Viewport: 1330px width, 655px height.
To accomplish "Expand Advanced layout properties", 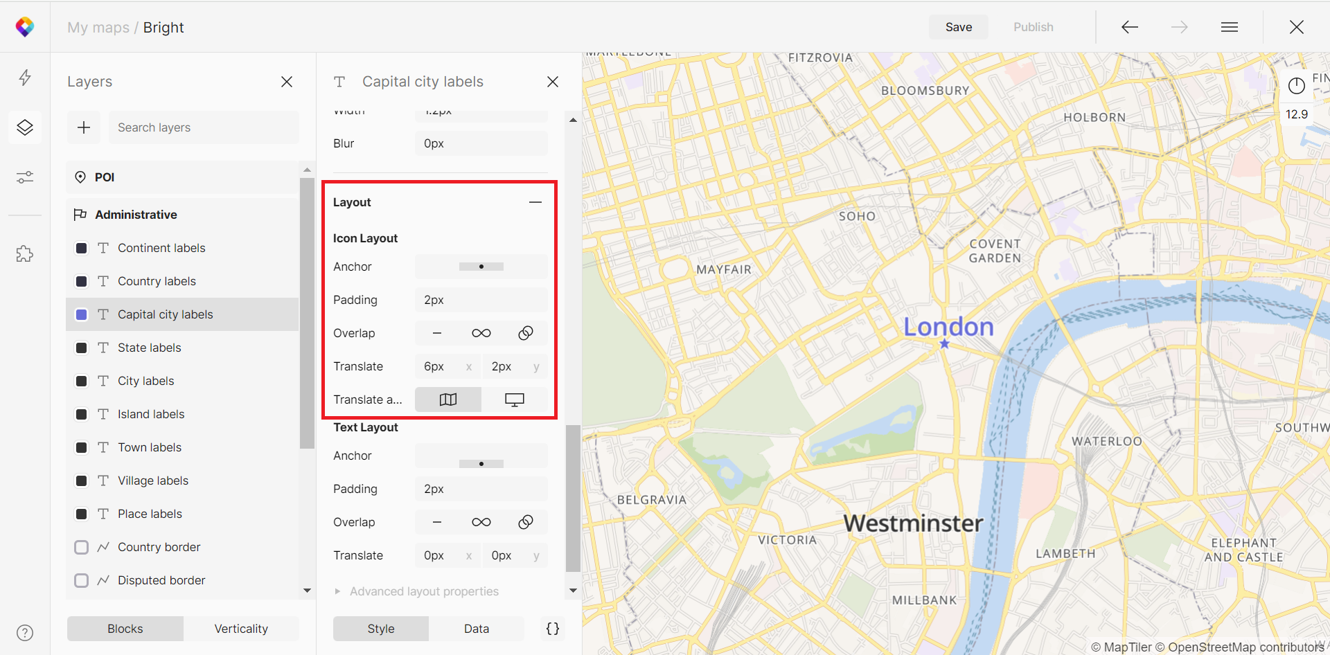I will [423, 591].
